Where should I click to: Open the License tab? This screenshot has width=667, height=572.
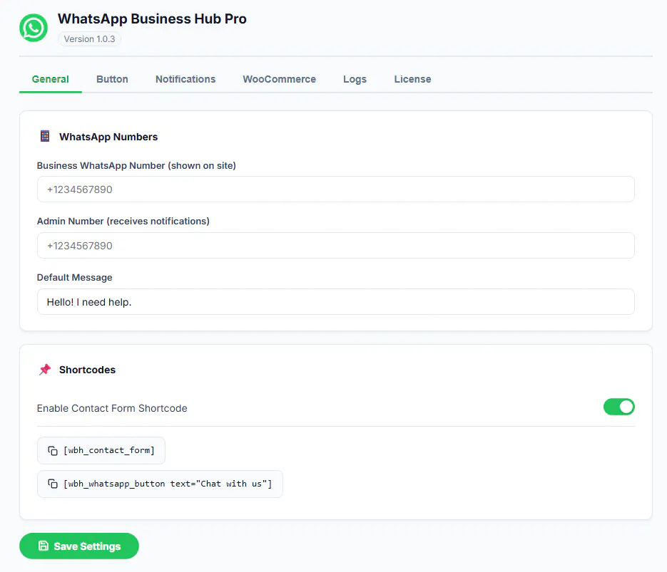(x=412, y=79)
